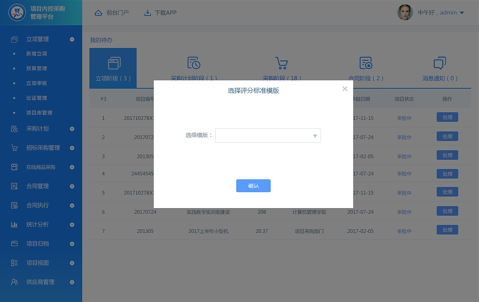This screenshot has height=302, width=479.
Task: Collapse the 立项管理 menu section
Action: tap(72, 39)
